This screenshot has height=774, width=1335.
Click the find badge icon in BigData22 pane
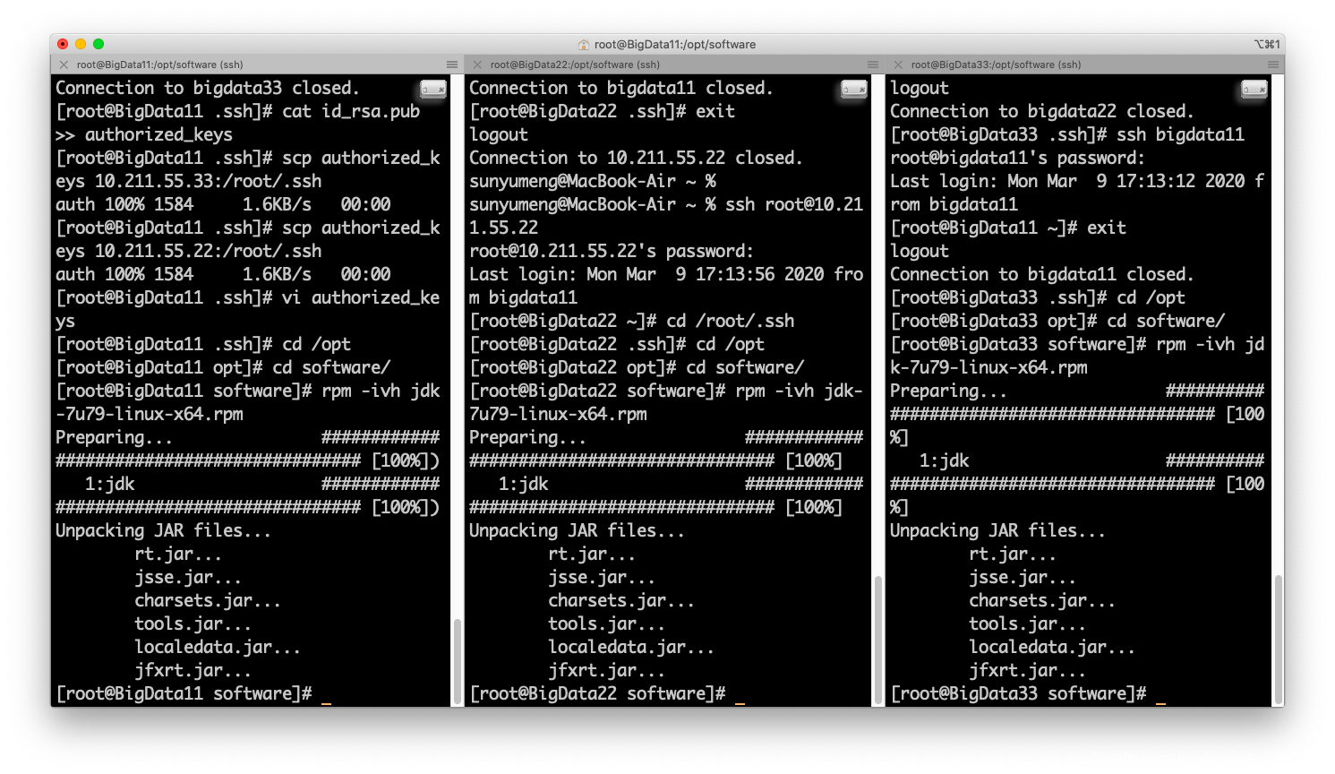[854, 89]
